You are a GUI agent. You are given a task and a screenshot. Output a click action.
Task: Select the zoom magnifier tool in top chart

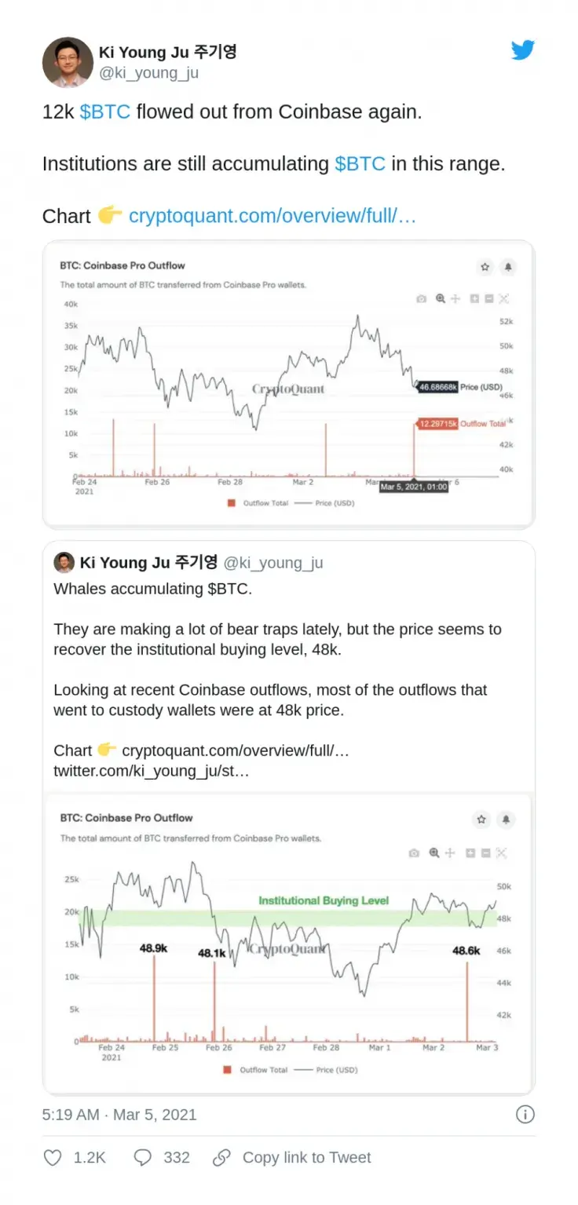(440, 298)
